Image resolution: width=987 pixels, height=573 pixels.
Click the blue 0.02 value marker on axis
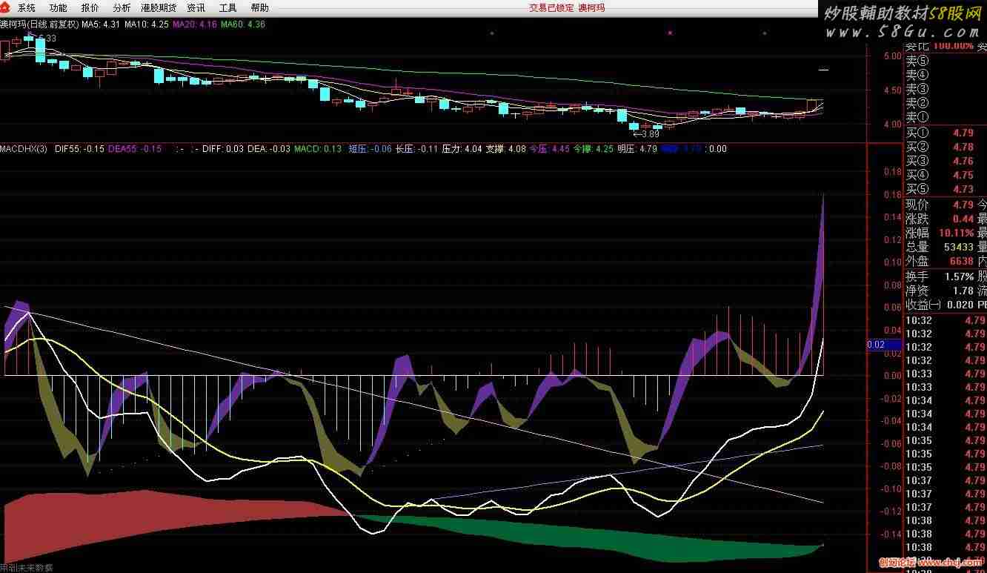[x=875, y=345]
